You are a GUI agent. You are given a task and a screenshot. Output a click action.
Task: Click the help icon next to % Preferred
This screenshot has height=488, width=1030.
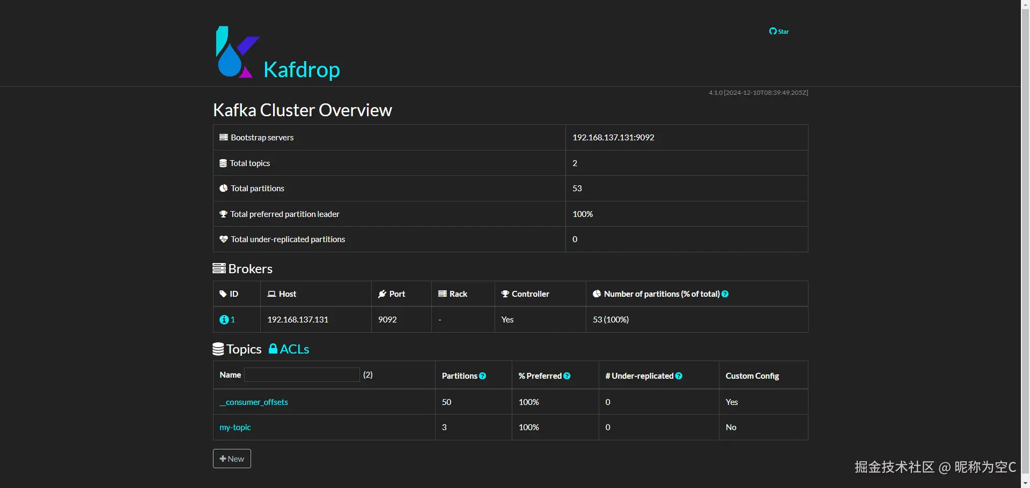tap(567, 376)
